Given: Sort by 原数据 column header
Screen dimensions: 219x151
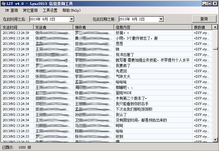Looking at the screenshot, I should point(202,27).
